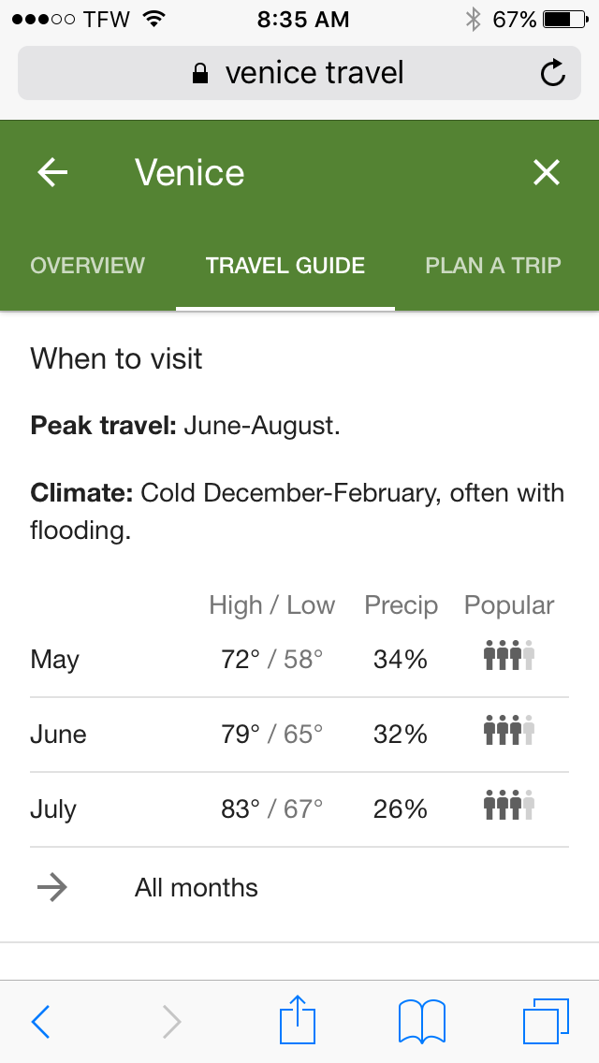The image size is (599, 1063).
Task: Tap Safari's back navigation arrow
Action: click(40, 1022)
